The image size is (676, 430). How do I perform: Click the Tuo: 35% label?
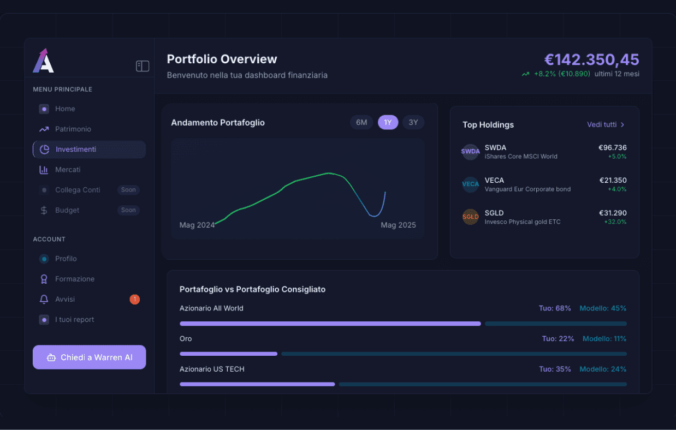[555, 369]
